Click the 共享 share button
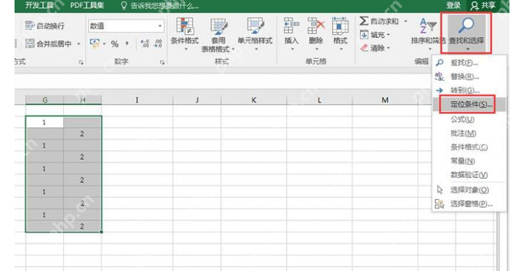The height and width of the screenshot is (271, 524). pyautogui.click(x=483, y=6)
